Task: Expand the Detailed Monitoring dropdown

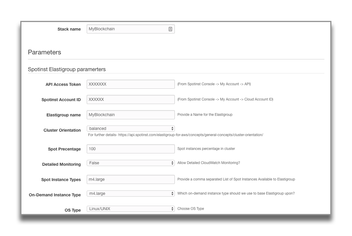Action: point(130,163)
